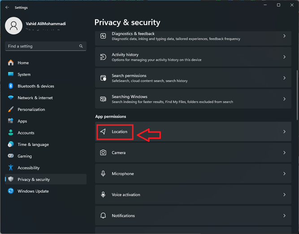Open the Location label under App permissions
The width and height of the screenshot is (299, 234).
point(119,132)
